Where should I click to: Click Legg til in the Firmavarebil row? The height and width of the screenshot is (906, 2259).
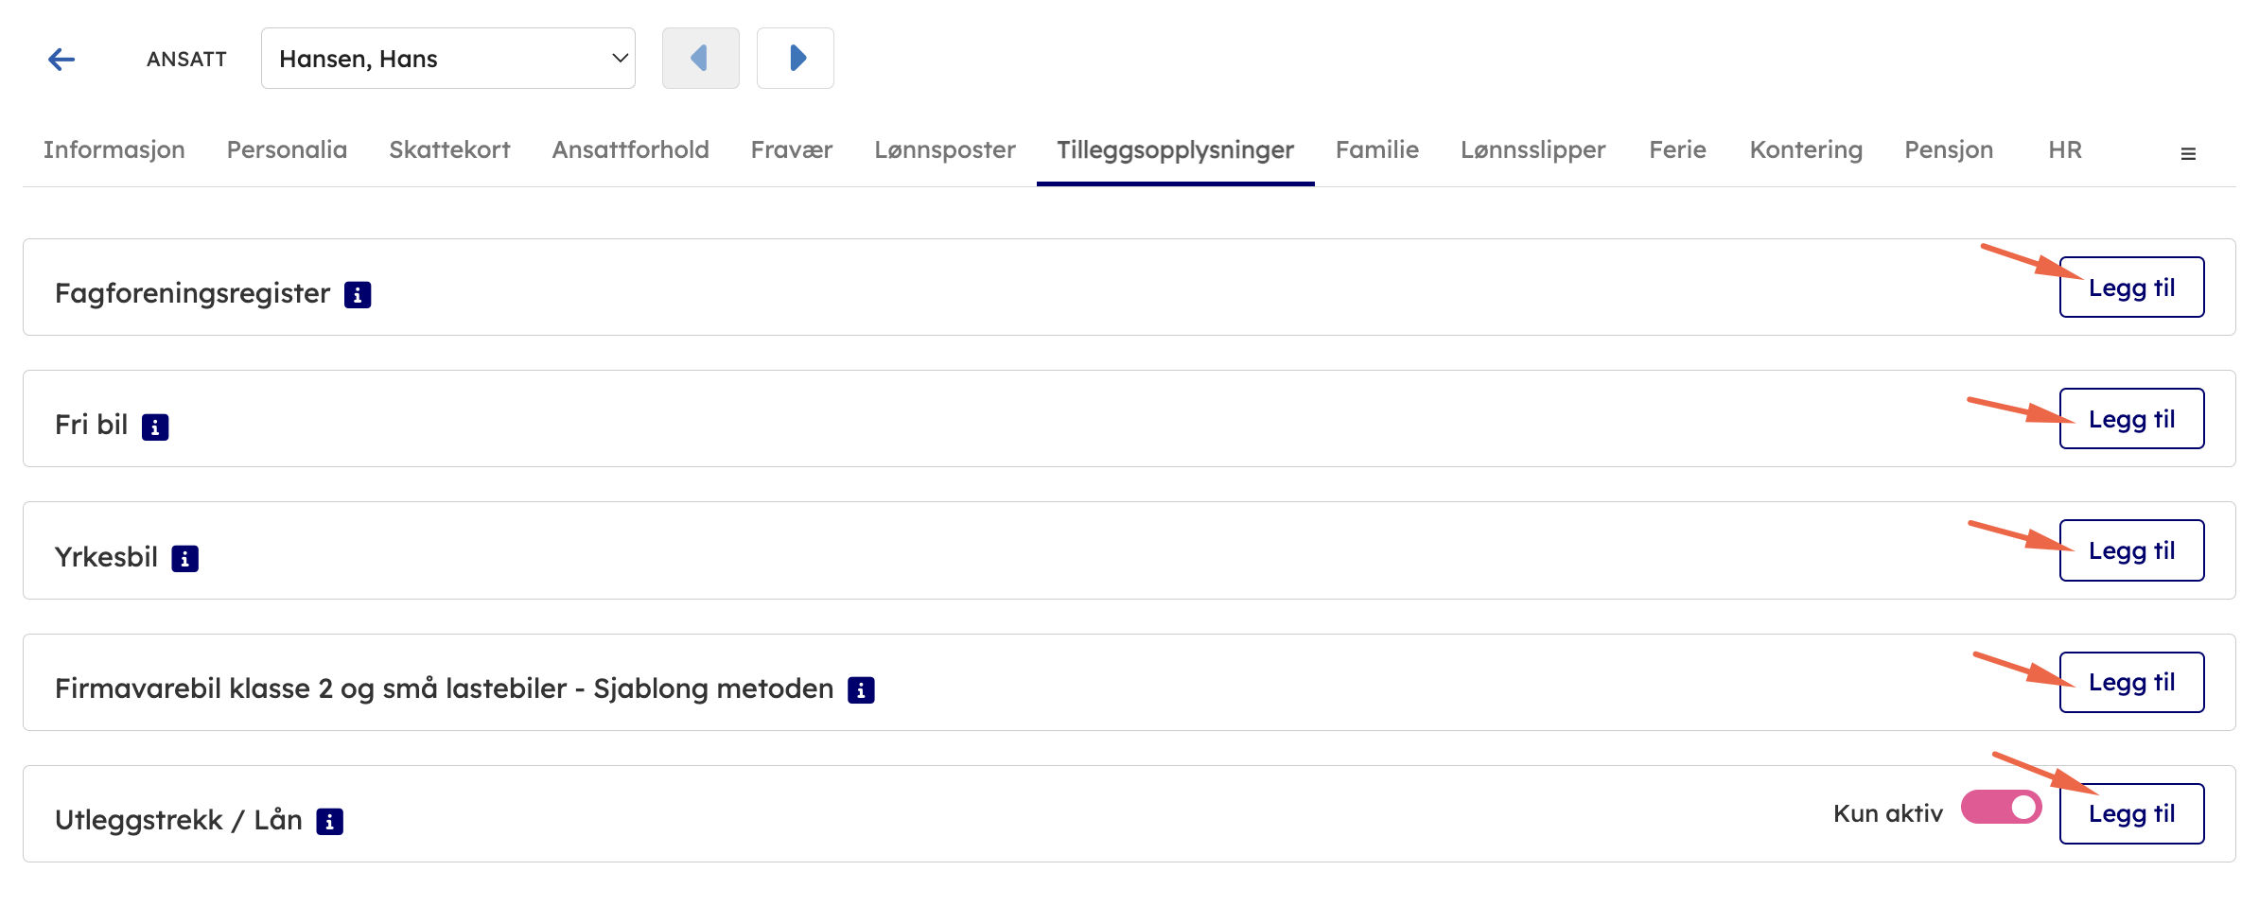pos(2131,682)
